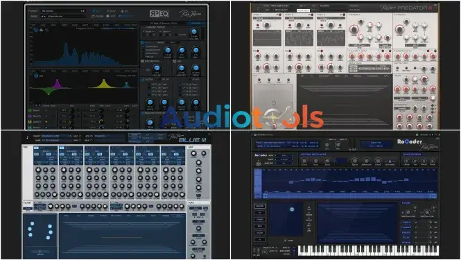This screenshot has height=260, width=461.
Task: Click the RP-EQ analyzer frequency slider
Action: point(118,28)
